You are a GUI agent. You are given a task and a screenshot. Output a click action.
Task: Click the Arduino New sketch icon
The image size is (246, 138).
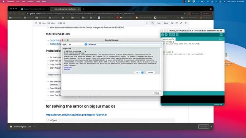tap(170, 35)
